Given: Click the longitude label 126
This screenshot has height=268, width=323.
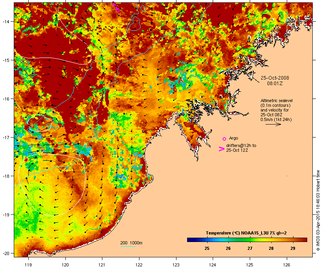Looking at the screenshot, I should (x=287, y=265).
